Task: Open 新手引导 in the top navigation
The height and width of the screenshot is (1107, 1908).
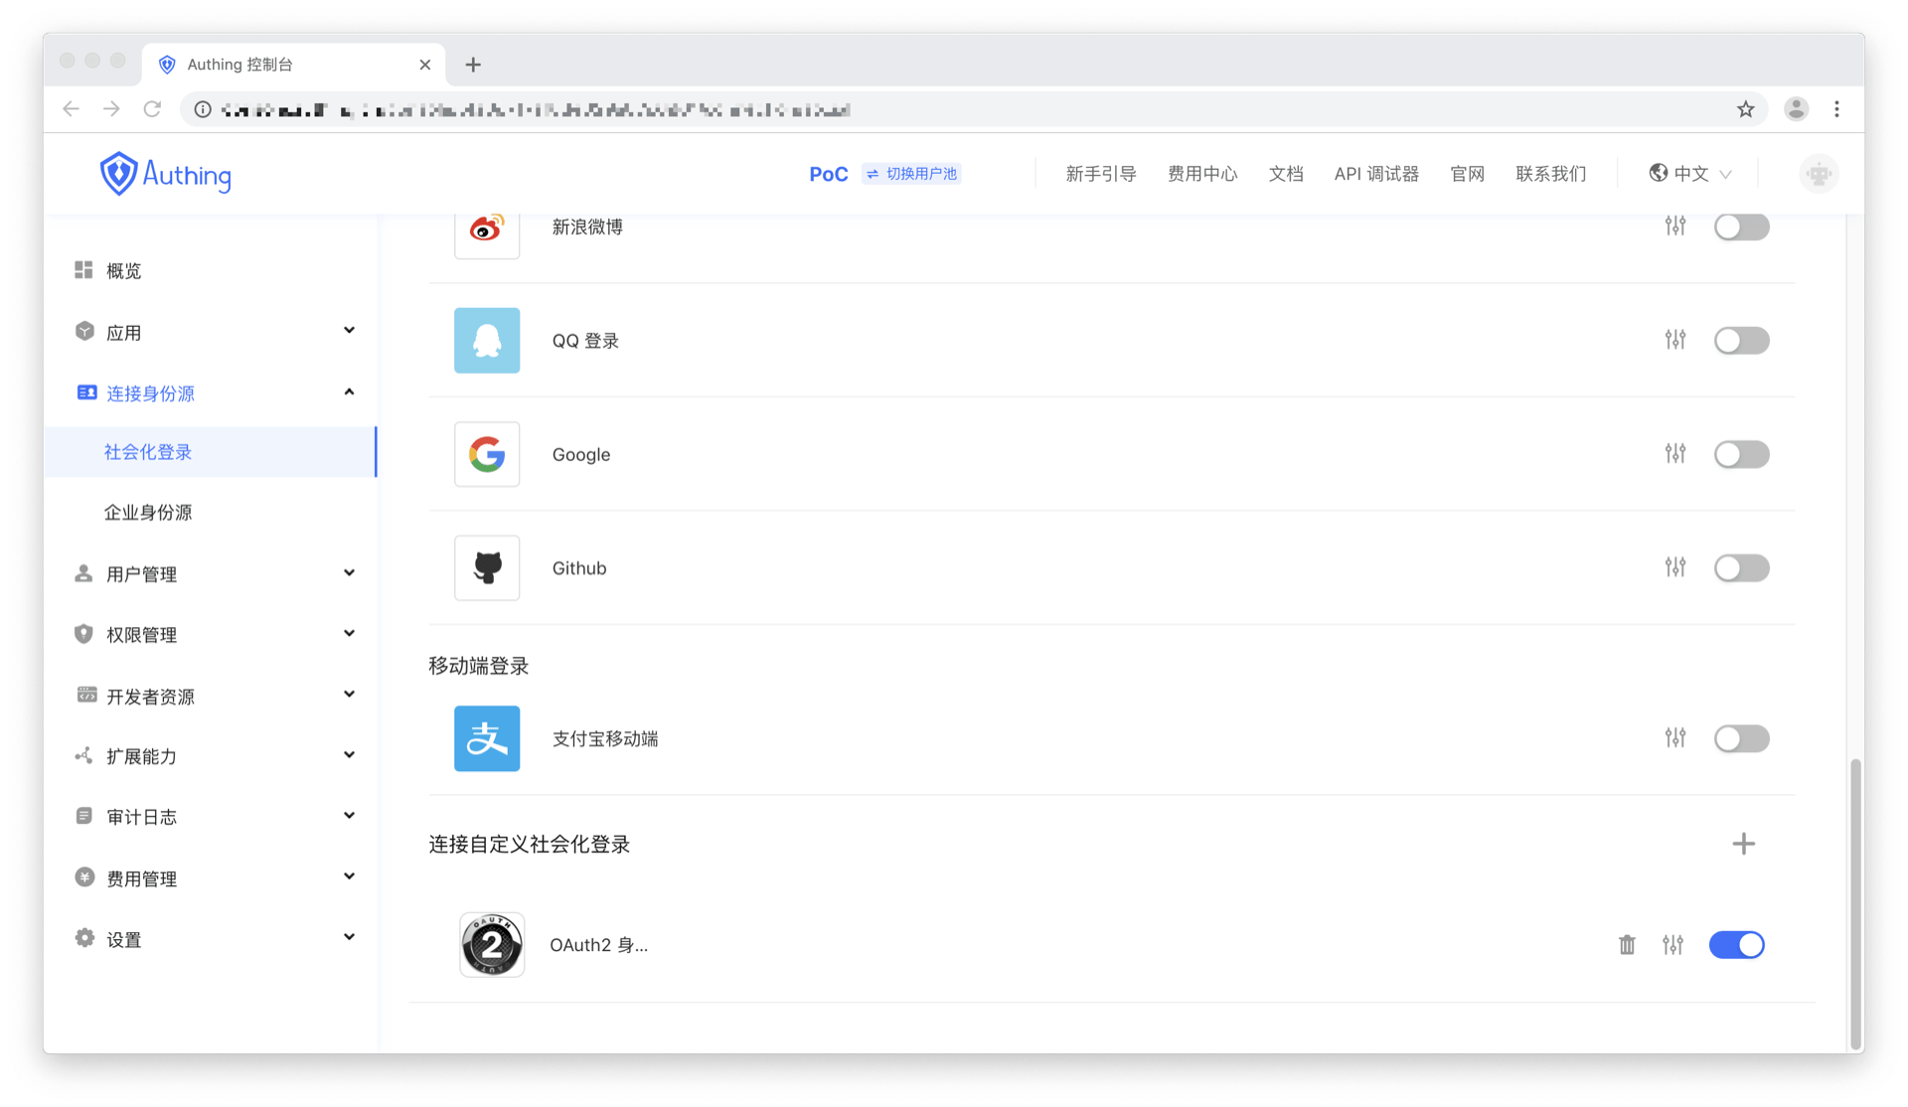Action: point(1101,174)
